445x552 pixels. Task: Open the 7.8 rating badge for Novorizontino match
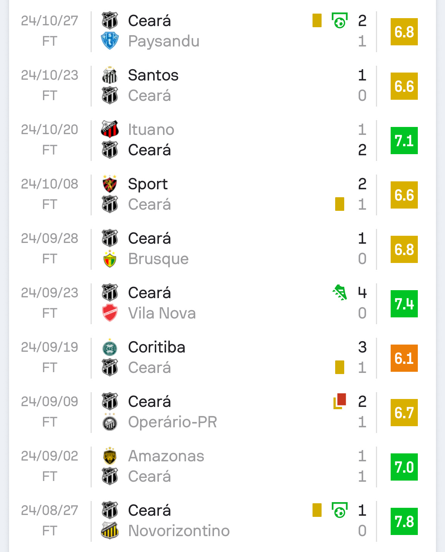click(x=404, y=521)
